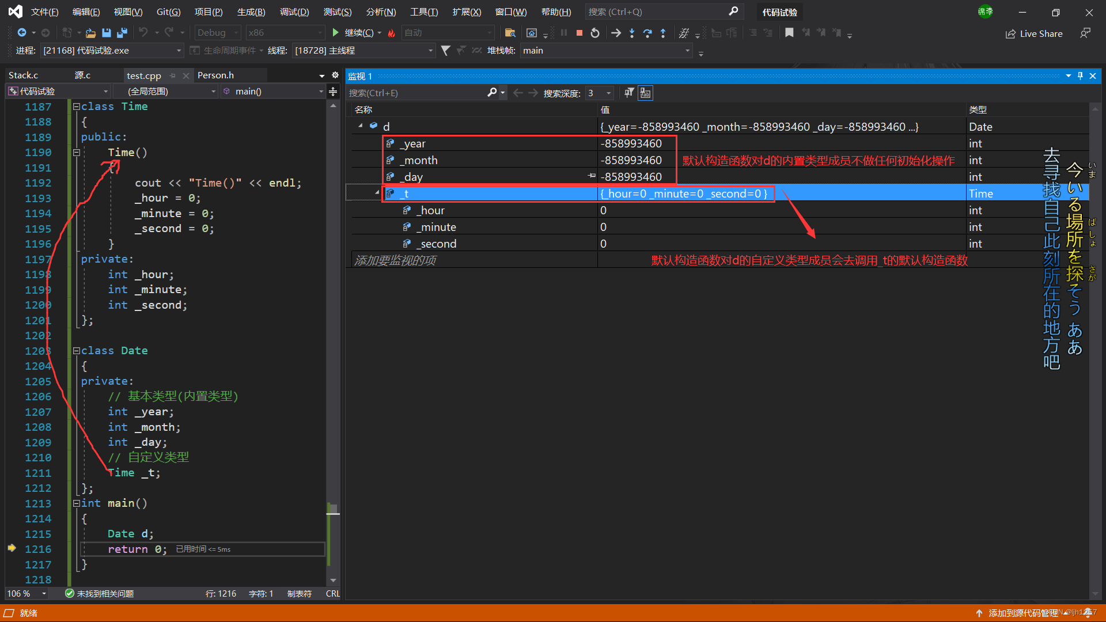Expand the Time object 't' tree node

375,193
